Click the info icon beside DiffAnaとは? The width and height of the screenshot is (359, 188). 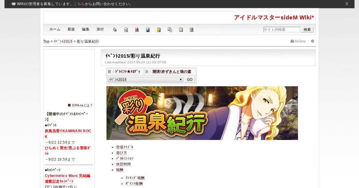click(69, 105)
